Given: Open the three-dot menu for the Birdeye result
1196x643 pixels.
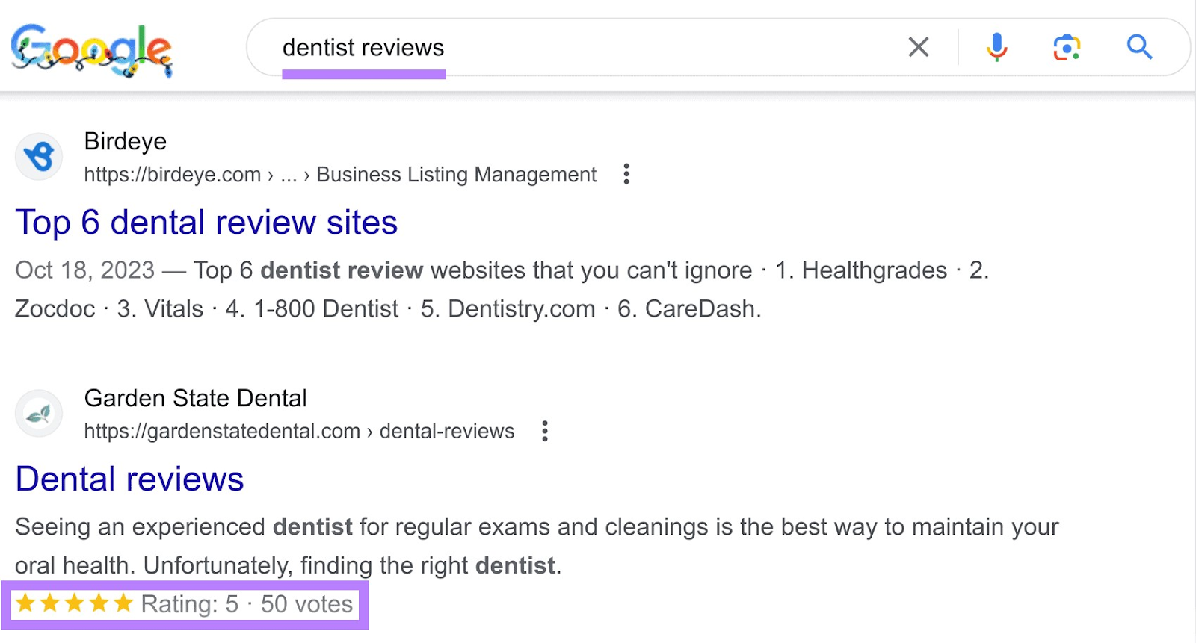Looking at the screenshot, I should [x=626, y=174].
